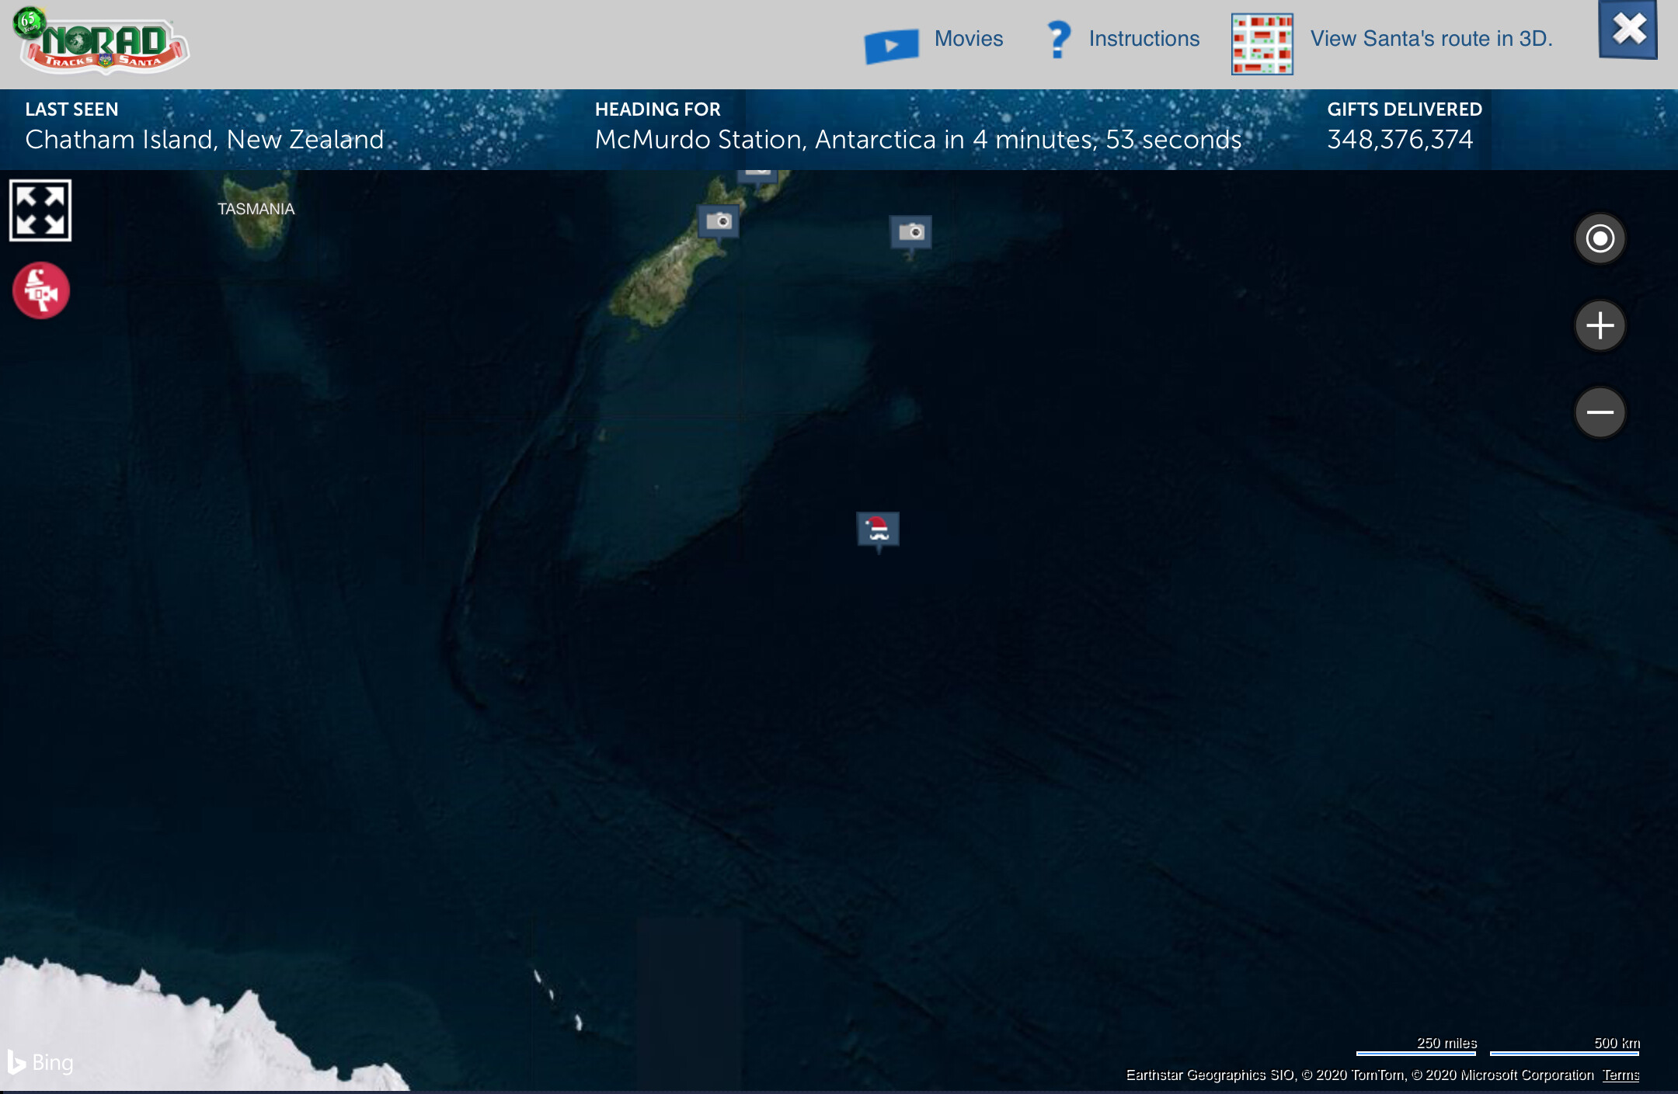Image resolution: width=1678 pixels, height=1094 pixels.
Task: Click the Bing logo
Action: (x=40, y=1061)
